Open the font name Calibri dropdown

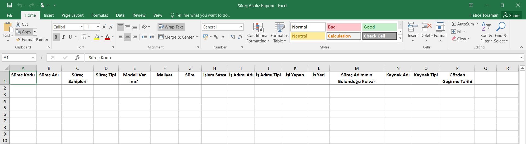click(82, 27)
